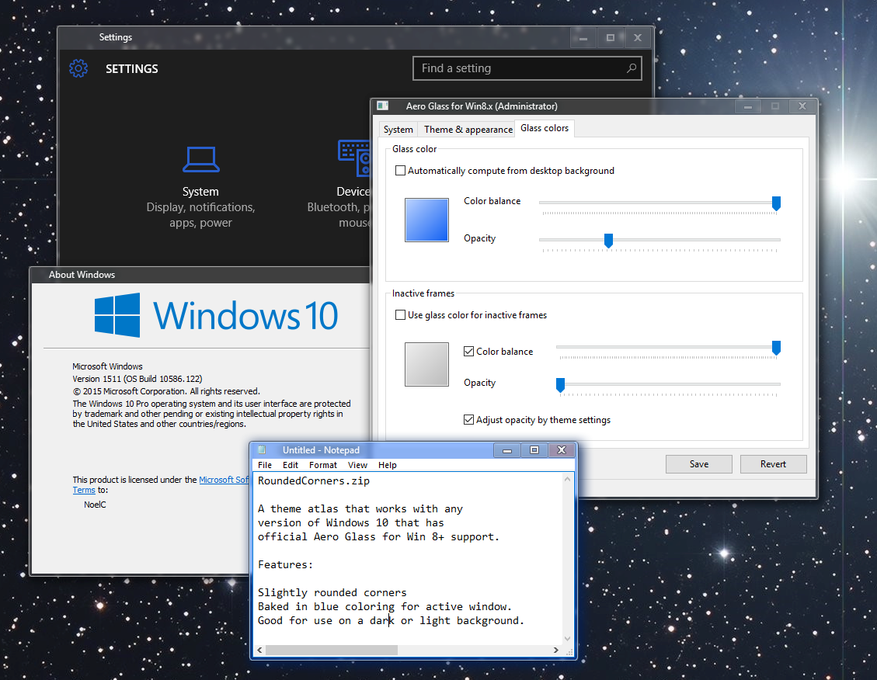Image resolution: width=877 pixels, height=680 pixels.
Task: Click inactive frames Color balance slider handle
Action: coord(776,348)
